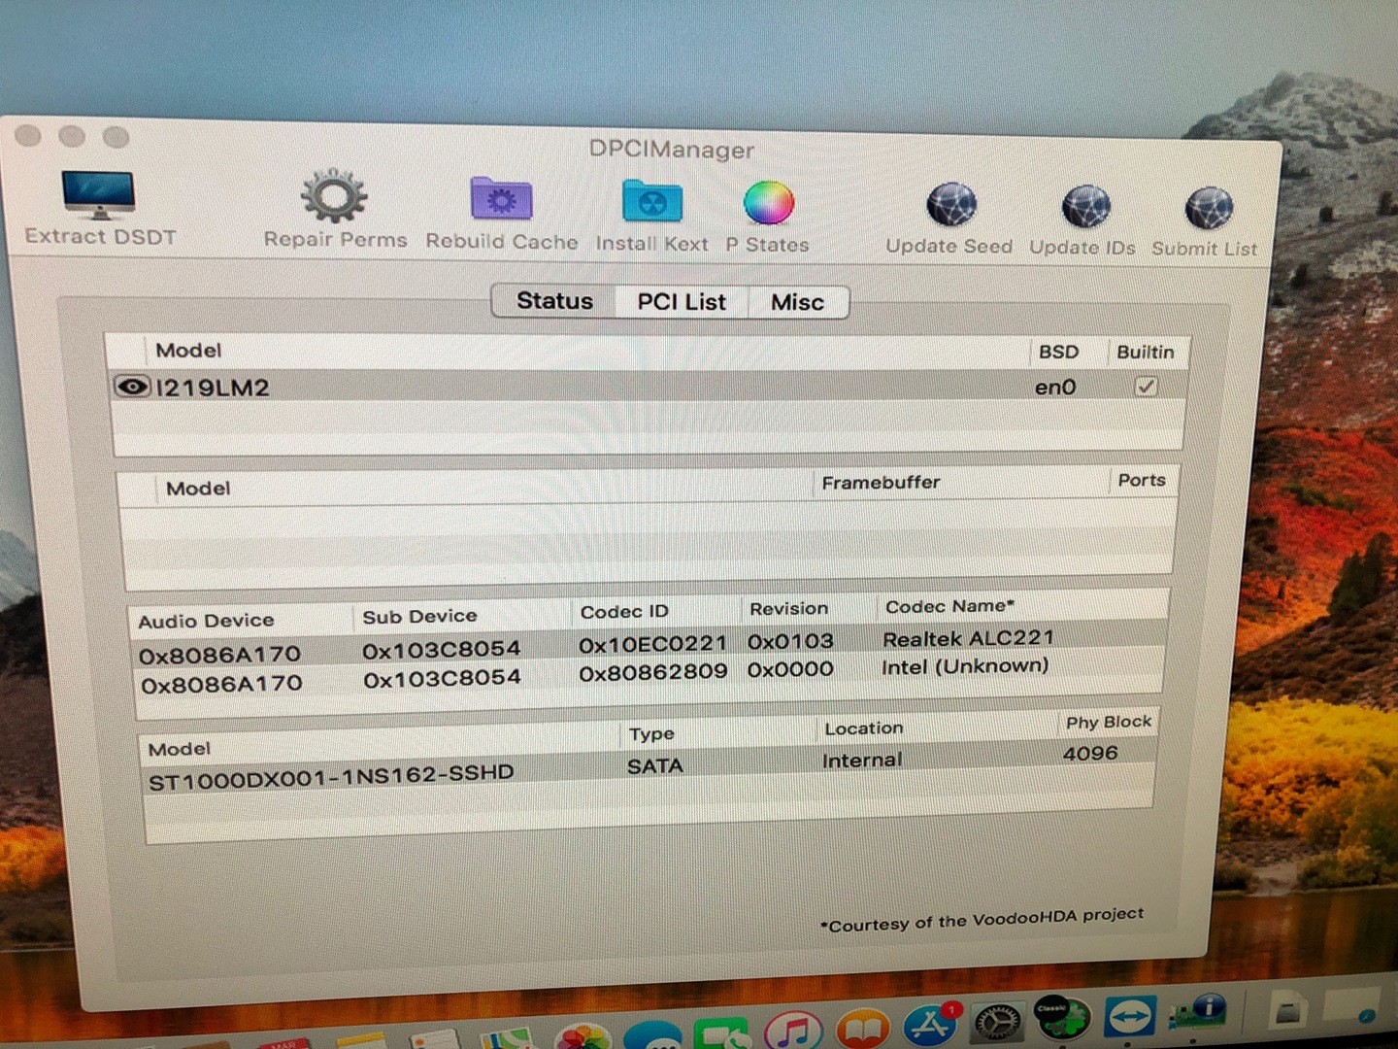Image resolution: width=1398 pixels, height=1049 pixels.
Task: Click the en0 BSD value
Action: pyautogui.click(x=1055, y=387)
